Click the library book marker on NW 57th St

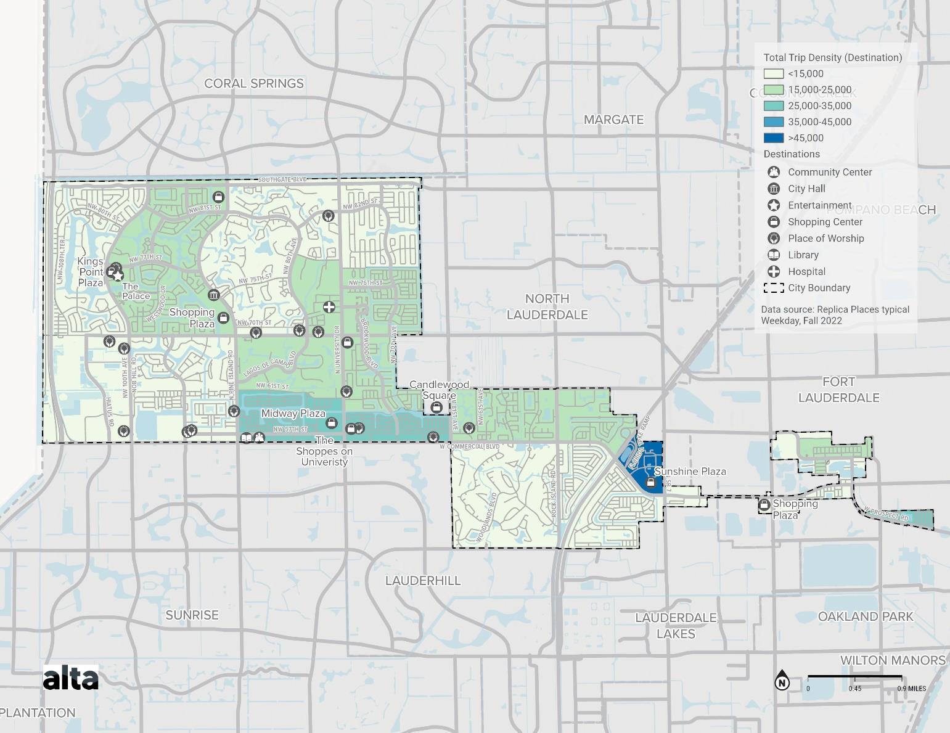tap(247, 438)
